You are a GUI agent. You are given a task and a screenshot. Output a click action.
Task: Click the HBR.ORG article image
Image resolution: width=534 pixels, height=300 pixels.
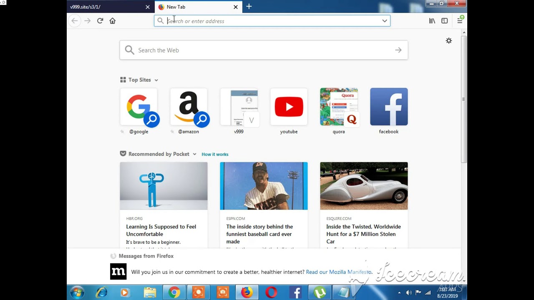pos(164,186)
